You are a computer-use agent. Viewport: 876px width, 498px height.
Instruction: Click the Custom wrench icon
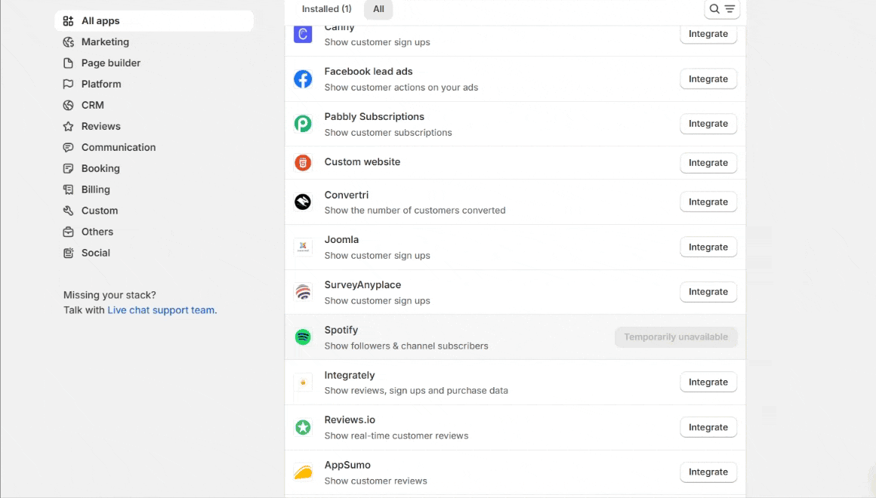(68, 211)
